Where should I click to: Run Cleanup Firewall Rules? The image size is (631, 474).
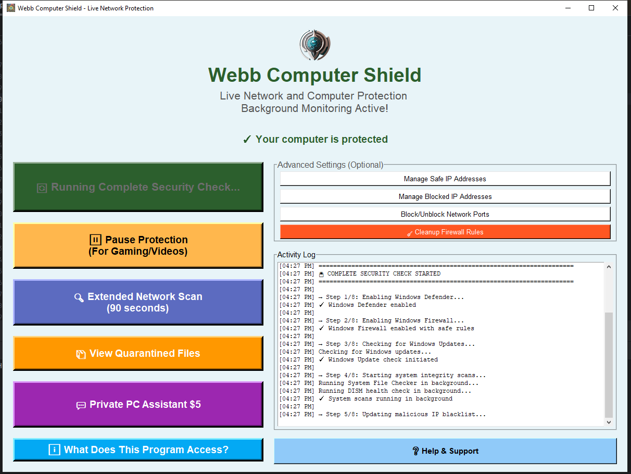(445, 232)
